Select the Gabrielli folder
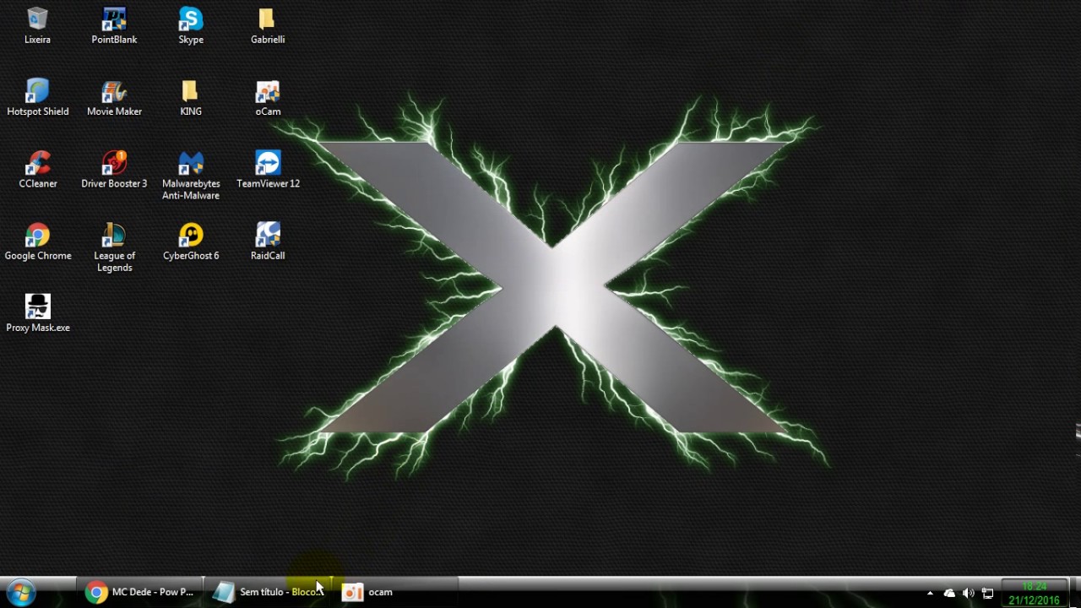 click(268, 25)
